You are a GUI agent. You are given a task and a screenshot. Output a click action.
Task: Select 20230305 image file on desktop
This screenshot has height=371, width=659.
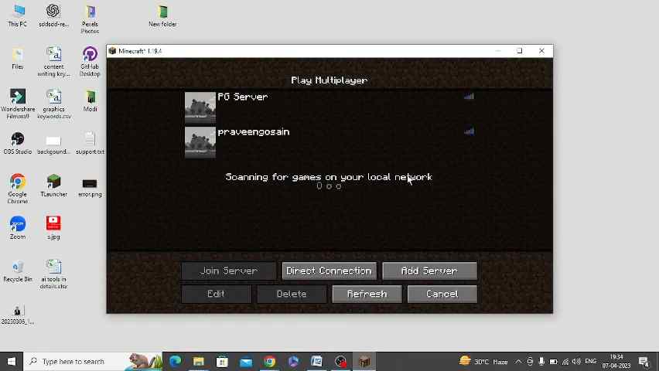(x=18, y=315)
